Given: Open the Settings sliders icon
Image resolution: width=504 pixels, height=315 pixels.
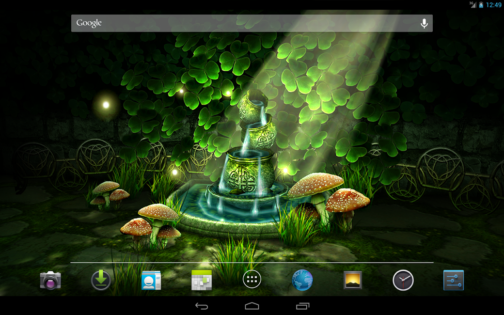Looking at the screenshot, I should point(454,280).
